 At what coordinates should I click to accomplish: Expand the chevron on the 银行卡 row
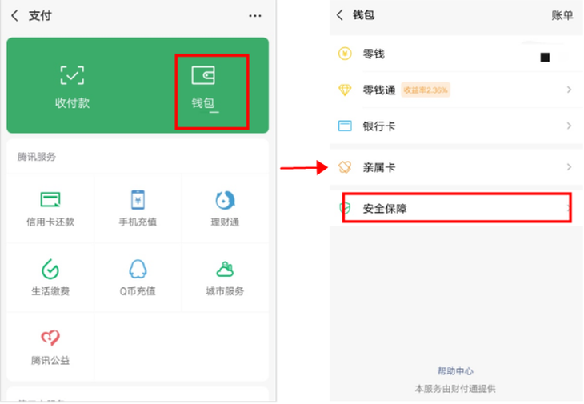(x=569, y=126)
